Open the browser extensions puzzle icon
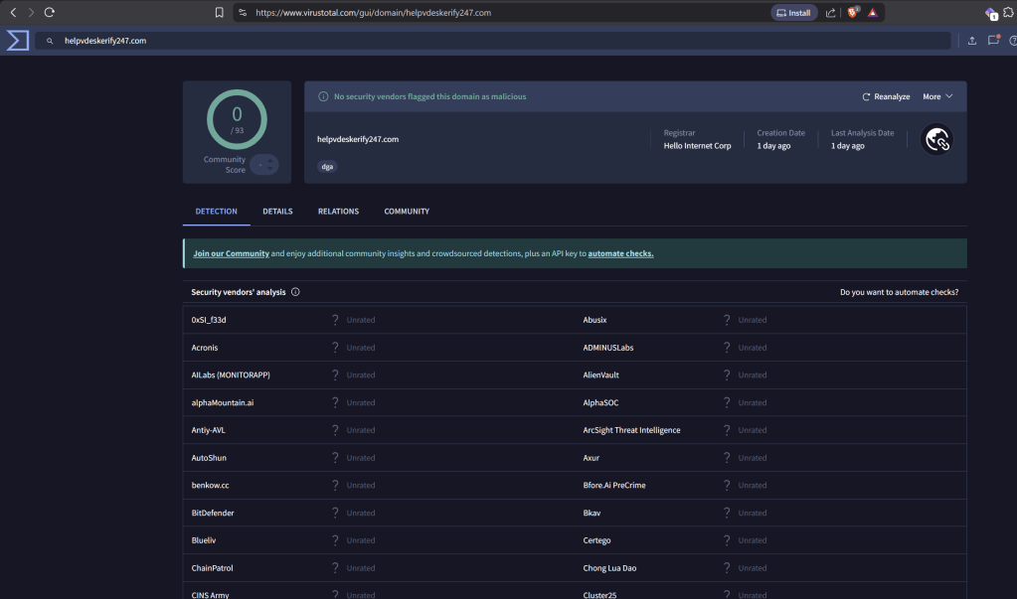Screen dimensions: 1017x599 pyautogui.click(x=991, y=13)
